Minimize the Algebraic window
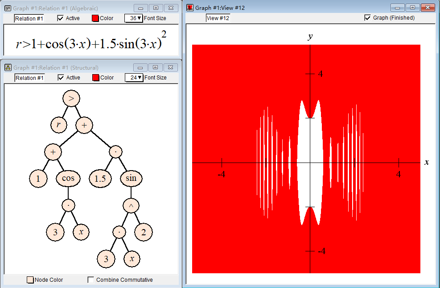440x288 pixels. (x=140, y=8)
